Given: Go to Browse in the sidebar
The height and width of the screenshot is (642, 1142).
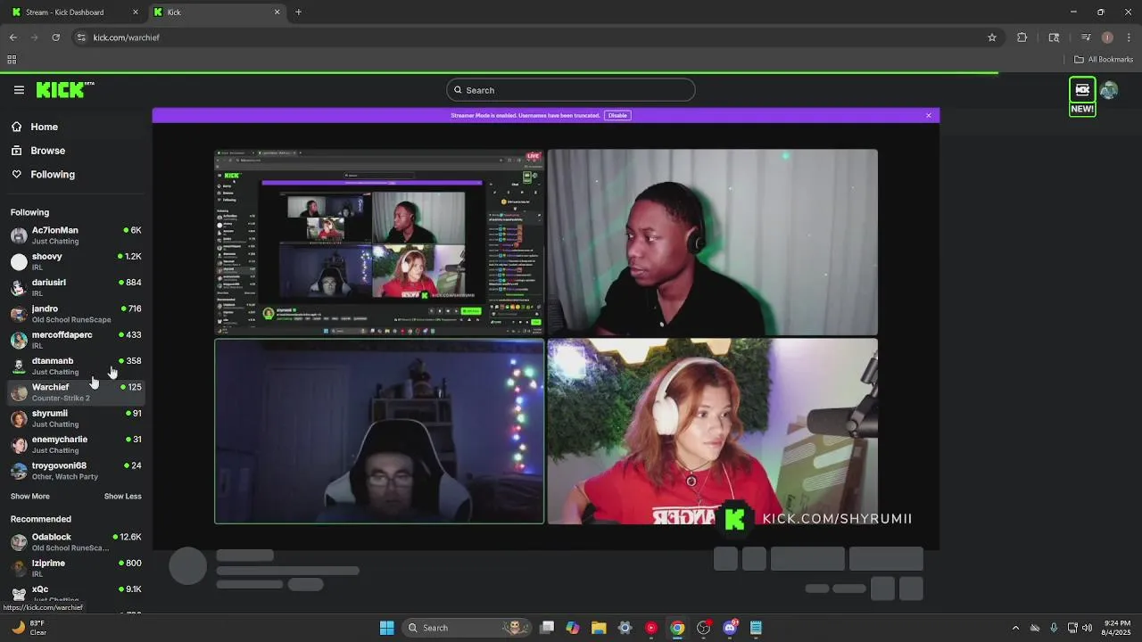Looking at the screenshot, I should coord(76,151).
